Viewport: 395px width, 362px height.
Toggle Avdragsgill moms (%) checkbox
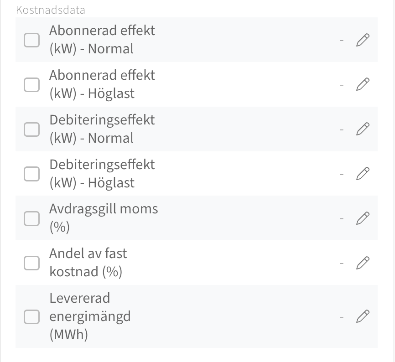tap(31, 218)
